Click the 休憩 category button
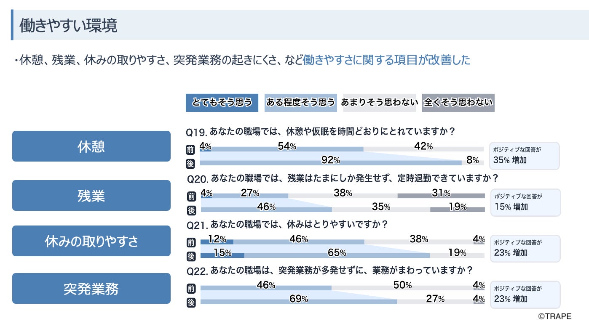The image size is (589, 329). [91, 146]
